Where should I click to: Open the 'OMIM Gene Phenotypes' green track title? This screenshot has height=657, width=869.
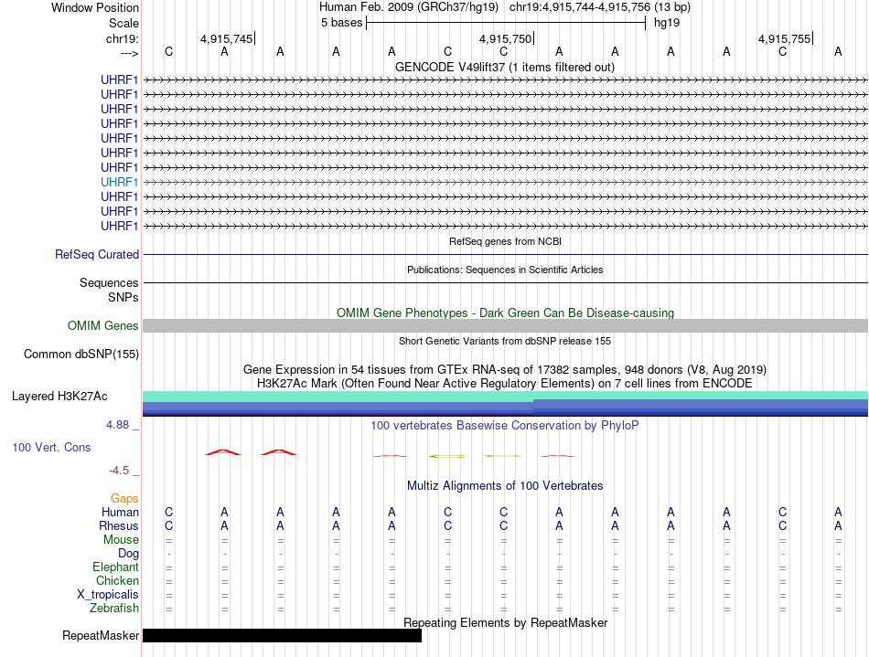(505, 313)
